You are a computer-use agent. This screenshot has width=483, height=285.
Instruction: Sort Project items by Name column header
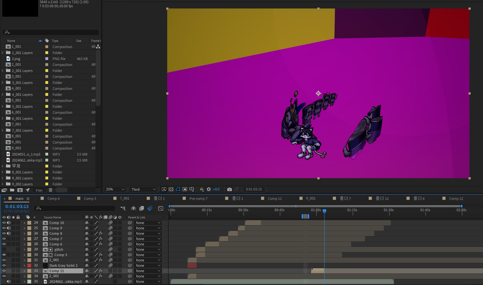click(x=11, y=41)
